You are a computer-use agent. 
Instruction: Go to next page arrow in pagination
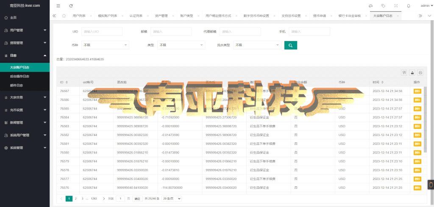(x=104, y=199)
